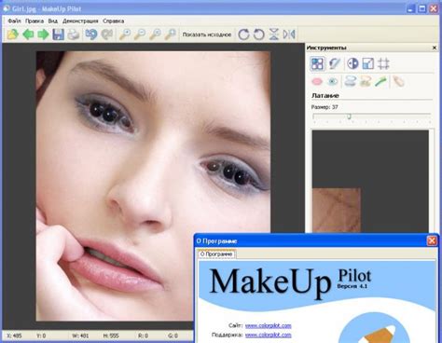The width and height of the screenshot is (442, 343).
Task: Select the resize tool in the tools panel
Action: coord(368,63)
